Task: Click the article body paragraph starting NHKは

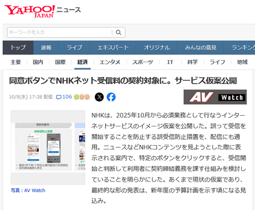Action: pos(169,158)
